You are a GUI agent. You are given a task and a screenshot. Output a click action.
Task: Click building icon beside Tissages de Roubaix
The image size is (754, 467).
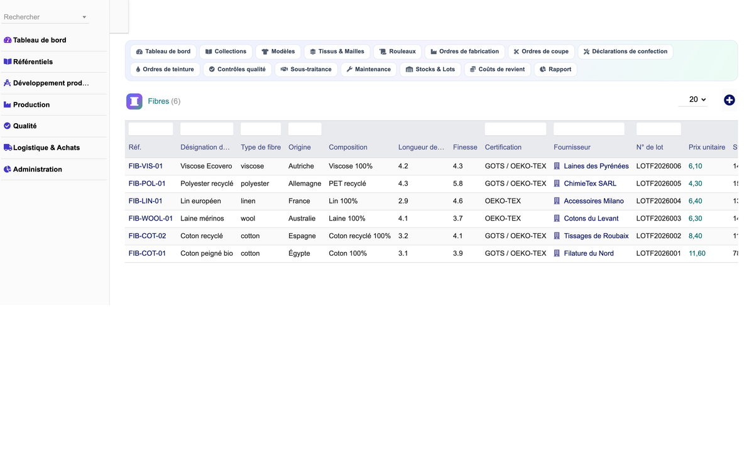coord(557,236)
